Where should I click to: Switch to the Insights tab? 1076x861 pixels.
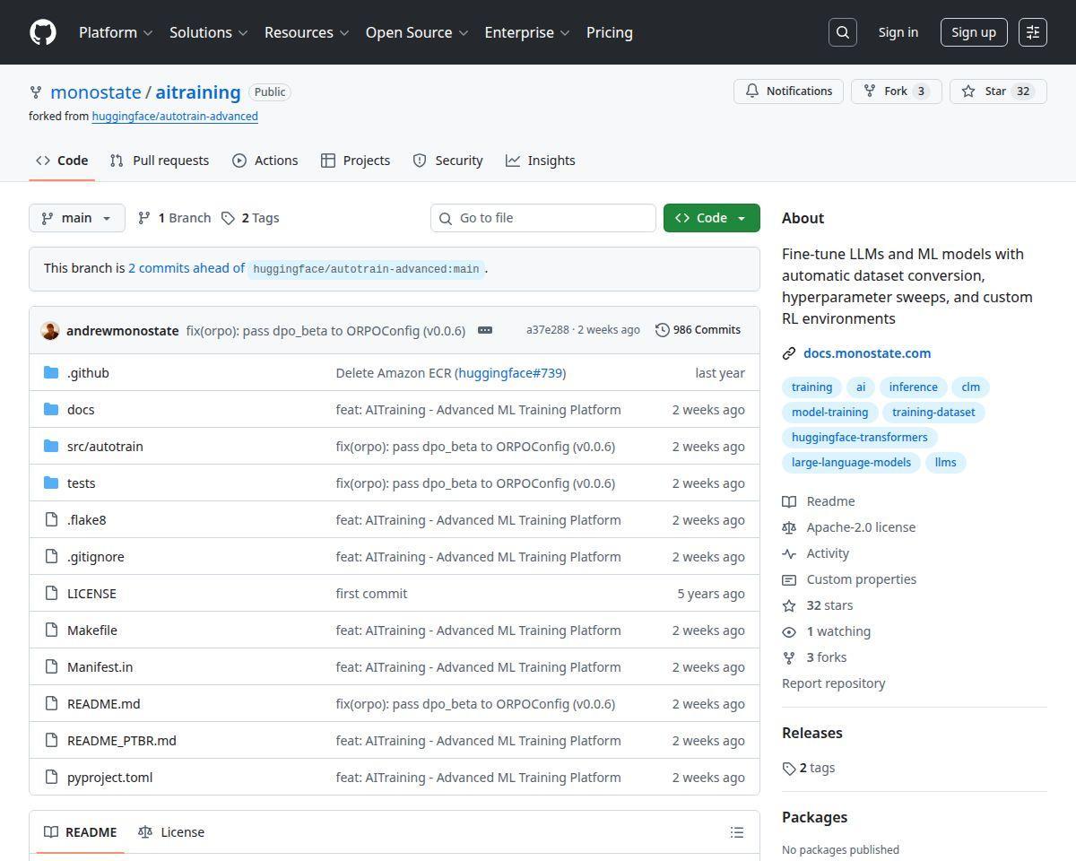pyautogui.click(x=541, y=161)
